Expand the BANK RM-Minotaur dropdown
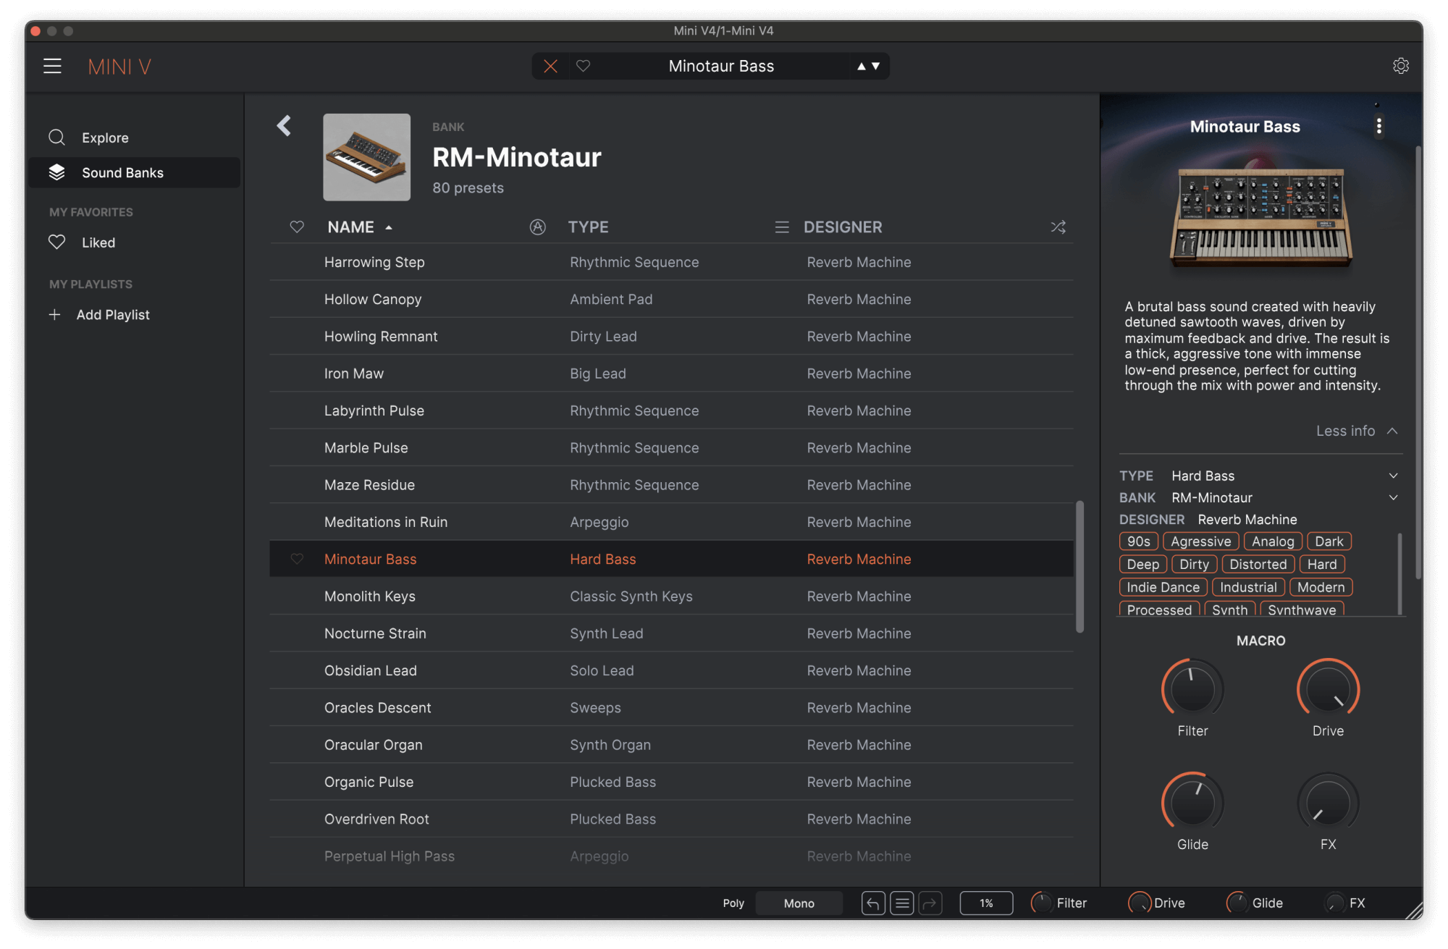The width and height of the screenshot is (1448, 949). (x=1393, y=497)
